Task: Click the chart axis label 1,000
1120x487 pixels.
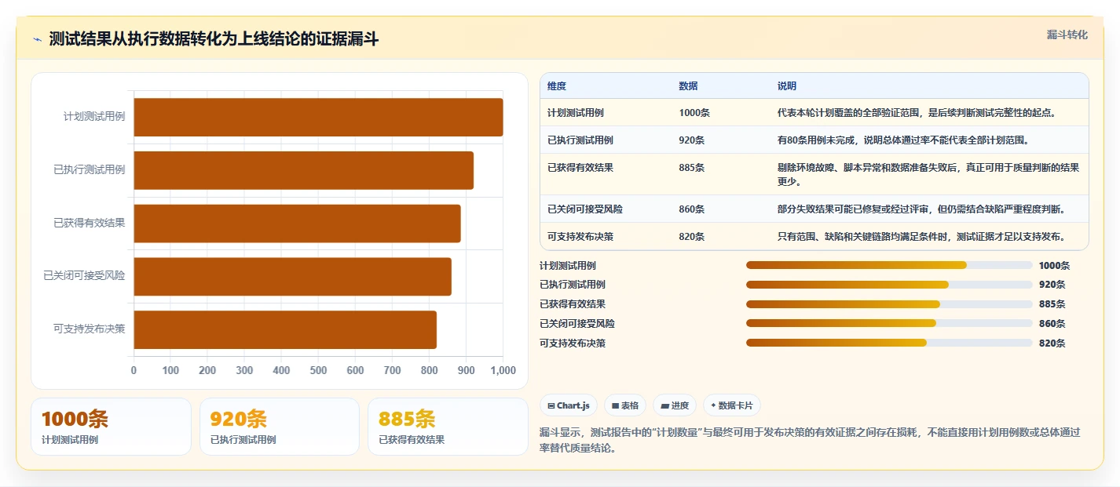Action: pos(503,370)
